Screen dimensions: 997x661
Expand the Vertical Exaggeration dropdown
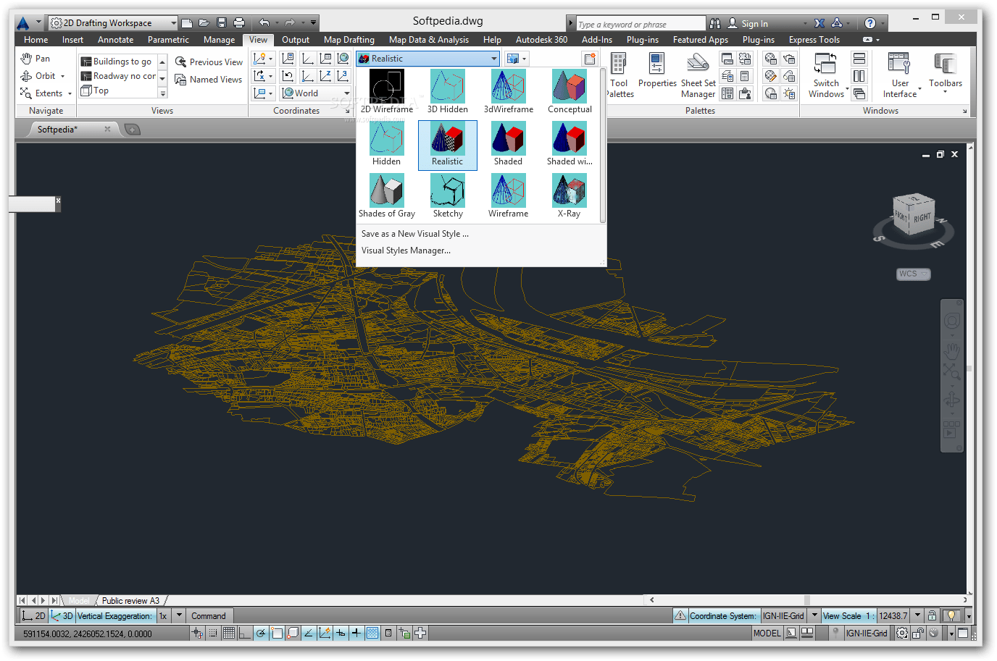[x=178, y=615]
